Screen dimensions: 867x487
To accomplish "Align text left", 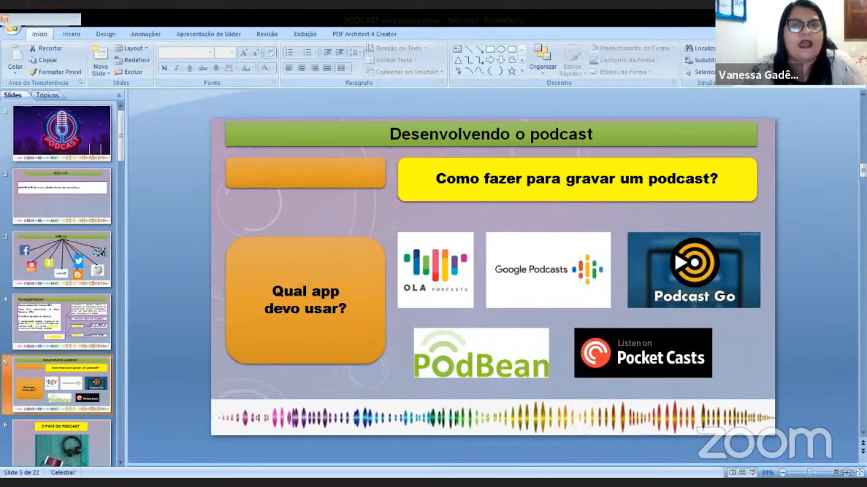I will (289, 68).
